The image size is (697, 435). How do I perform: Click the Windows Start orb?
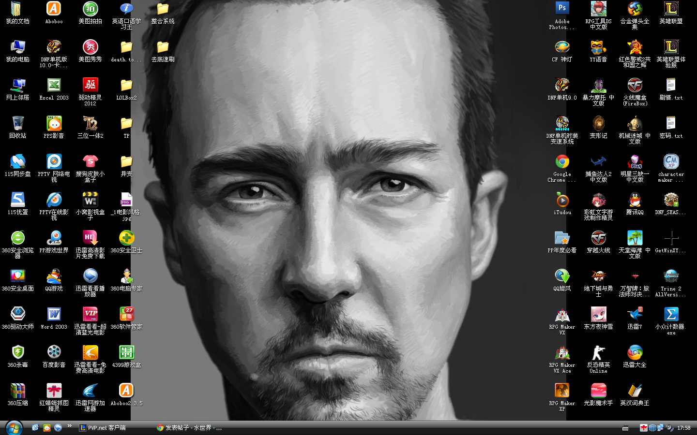[x=14, y=428]
